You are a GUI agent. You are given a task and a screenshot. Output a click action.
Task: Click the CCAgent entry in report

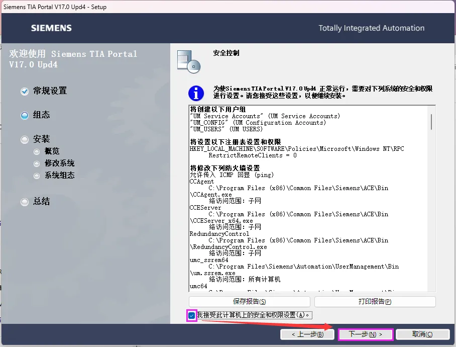point(201,182)
